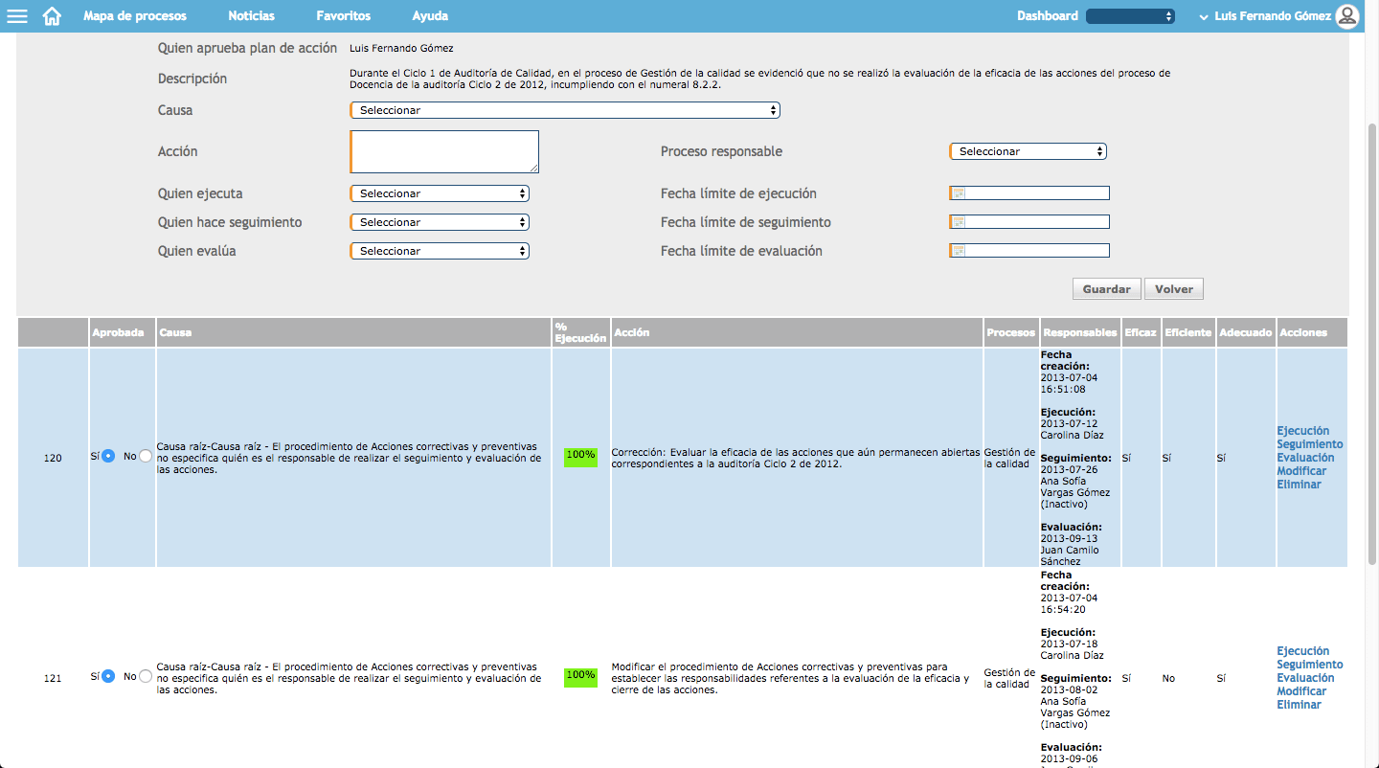This screenshot has width=1379, height=768.
Task: Open calendar icon for Fecha límite de ejecución
Action: pos(958,193)
